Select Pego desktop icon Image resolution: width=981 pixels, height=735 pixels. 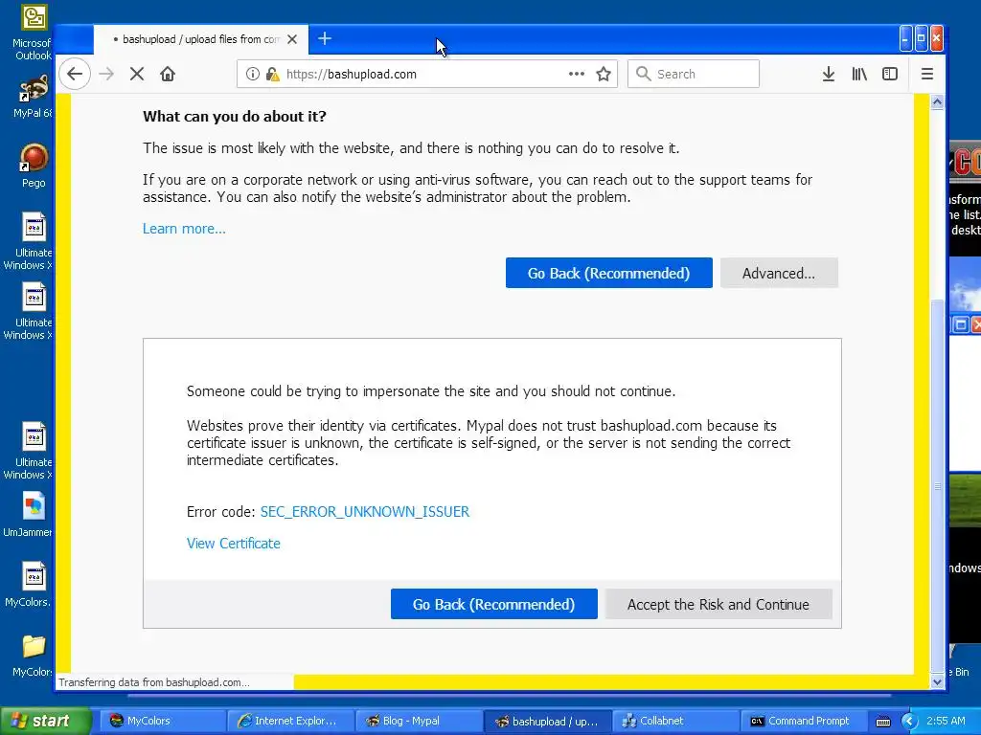click(x=34, y=166)
